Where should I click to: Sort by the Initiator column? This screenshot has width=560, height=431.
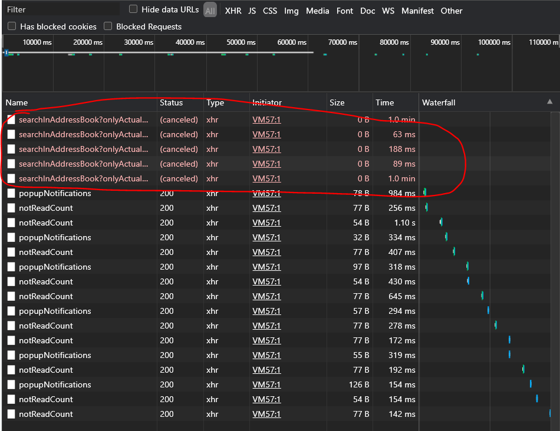point(288,103)
